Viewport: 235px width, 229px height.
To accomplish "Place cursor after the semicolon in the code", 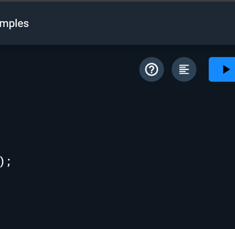I will coord(11,162).
